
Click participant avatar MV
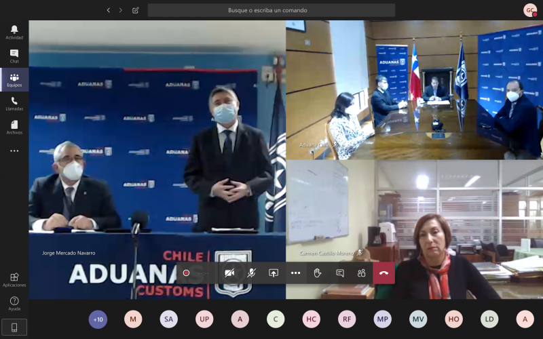point(418,319)
